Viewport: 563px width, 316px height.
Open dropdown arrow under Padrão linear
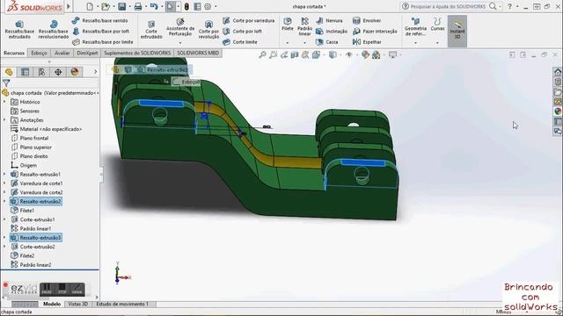[x=305, y=43]
